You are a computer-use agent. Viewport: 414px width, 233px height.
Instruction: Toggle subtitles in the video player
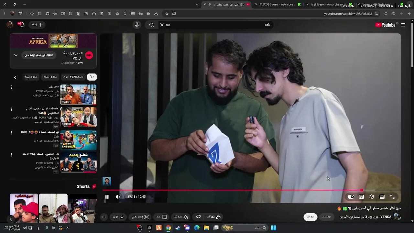(362, 197)
